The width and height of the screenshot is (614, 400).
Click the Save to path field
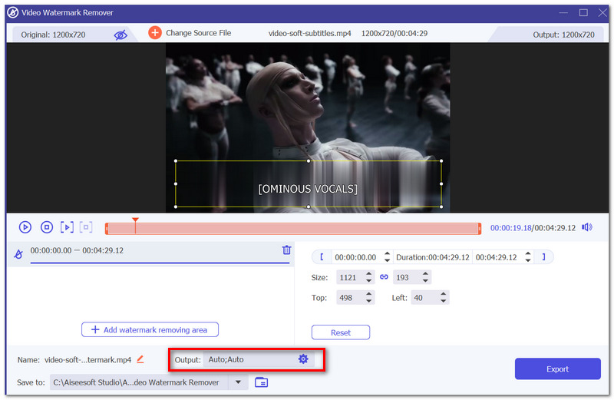[139, 382]
